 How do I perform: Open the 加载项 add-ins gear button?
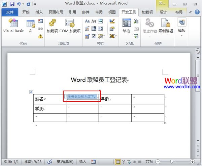pos(52,26)
